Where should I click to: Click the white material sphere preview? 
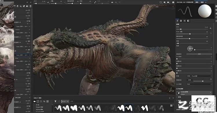click(205, 11)
